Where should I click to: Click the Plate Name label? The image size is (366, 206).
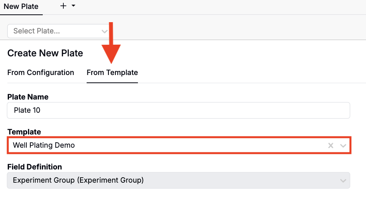click(28, 97)
